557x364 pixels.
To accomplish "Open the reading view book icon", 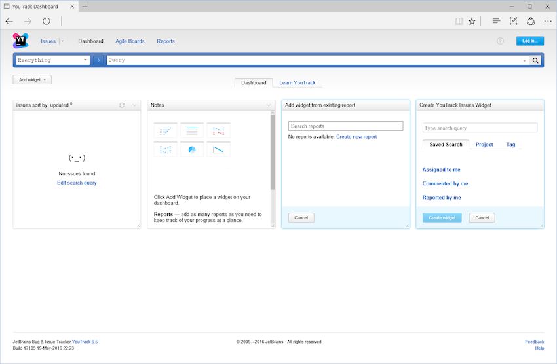I will (x=459, y=22).
